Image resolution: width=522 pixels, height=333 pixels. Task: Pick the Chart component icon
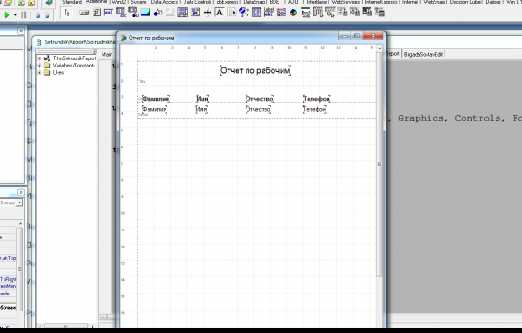click(x=293, y=13)
